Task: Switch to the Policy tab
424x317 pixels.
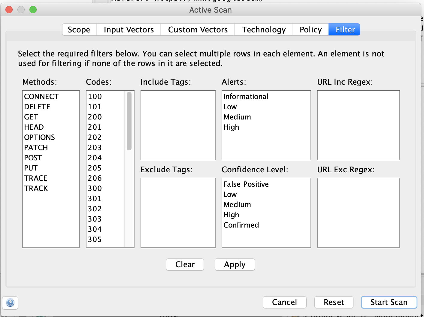Action: pos(310,29)
